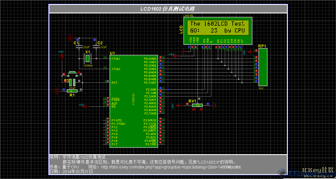Click the P2.0/A8 pin label
The height and width of the screenshot is (179, 336).
151,89
